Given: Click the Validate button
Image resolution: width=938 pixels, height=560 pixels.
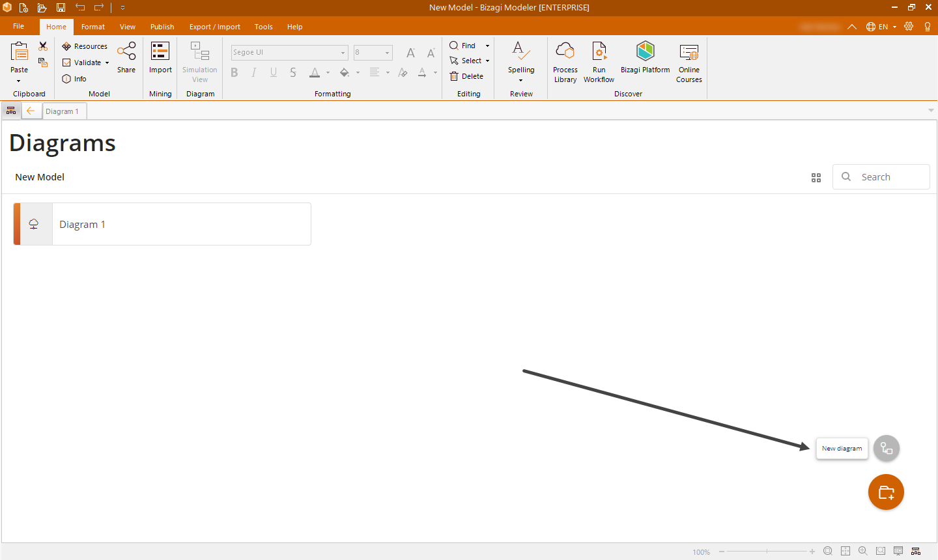Looking at the screenshot, I should point(82,63).
